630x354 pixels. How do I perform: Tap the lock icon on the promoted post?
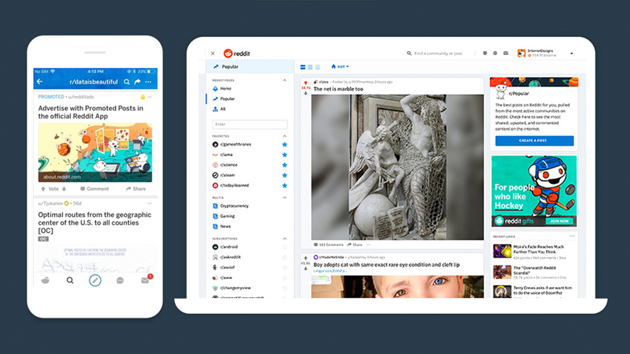click(x=143, y=97)
